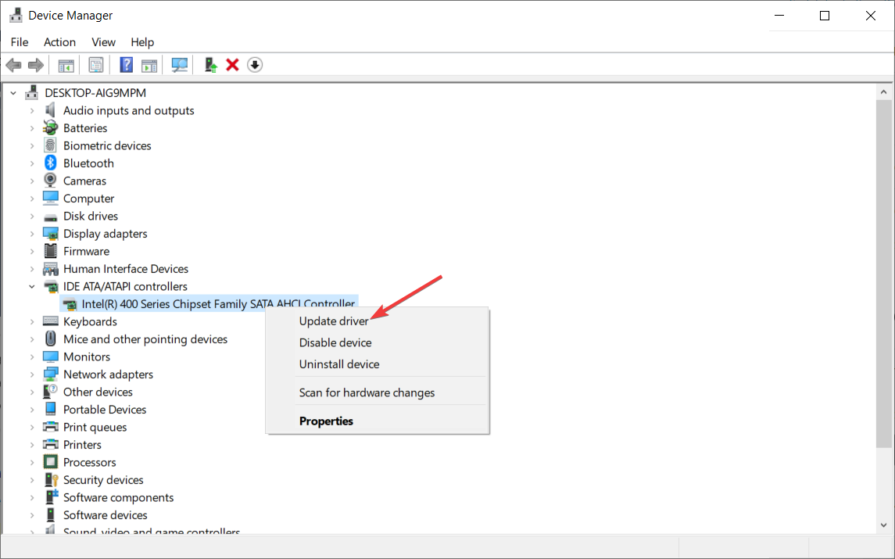Select the Human Interface Devices icon
Screen dimensions: 895x559
tap(50, 269)
